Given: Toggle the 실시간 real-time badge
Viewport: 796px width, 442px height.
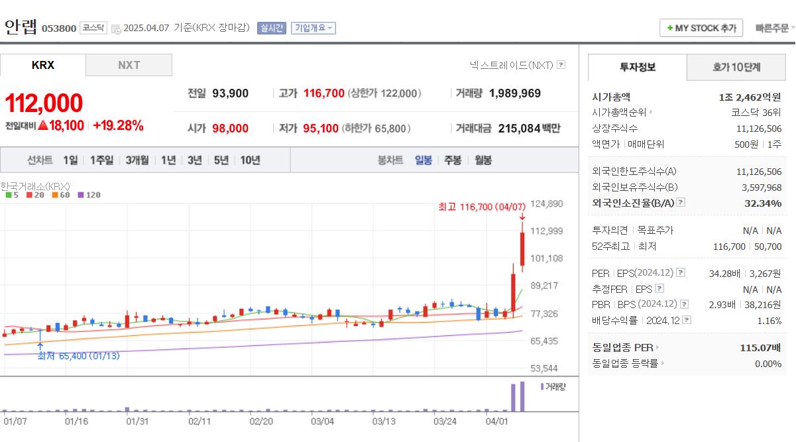Looking at the screenshot, I should (x=272, y=28).
